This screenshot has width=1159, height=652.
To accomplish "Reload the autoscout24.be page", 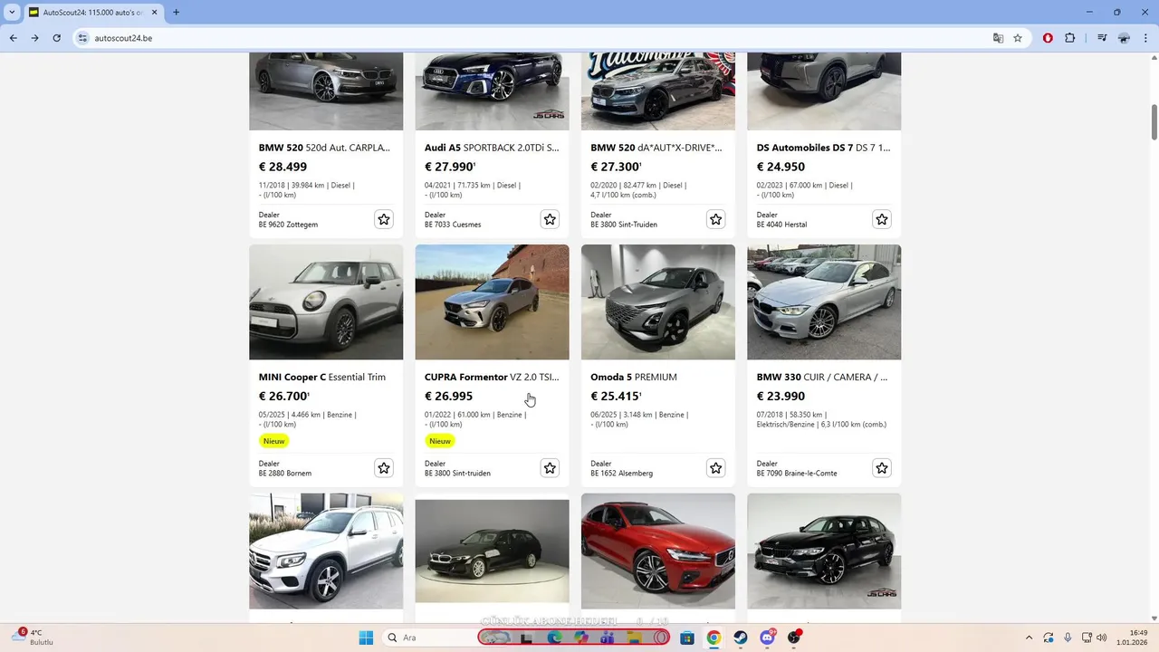I will pos(56,38).
